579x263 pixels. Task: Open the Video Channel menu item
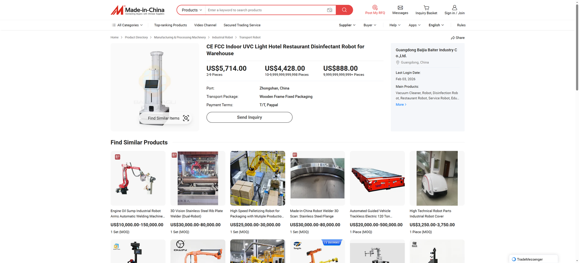(205, 25)
